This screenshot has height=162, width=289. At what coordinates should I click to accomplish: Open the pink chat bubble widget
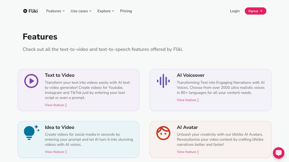278,153
